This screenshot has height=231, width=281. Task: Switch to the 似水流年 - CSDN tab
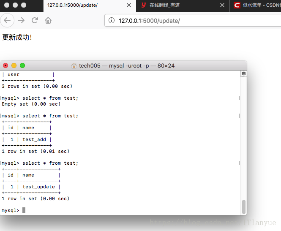coord(255,5)
